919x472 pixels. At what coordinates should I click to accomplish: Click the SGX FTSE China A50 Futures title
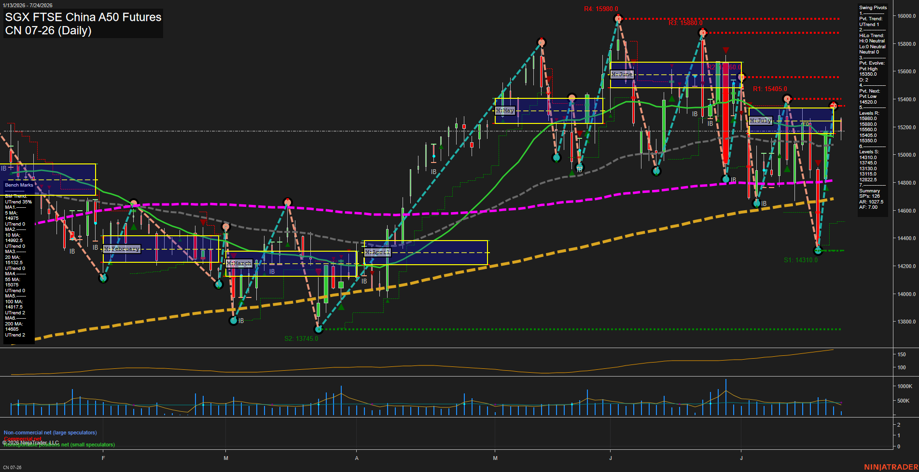click(83, 17)
